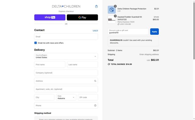Image resolution: width=195 pixels, height=120 pixels.
Task: Click the Shipping method heading
Action: point(43,113)
